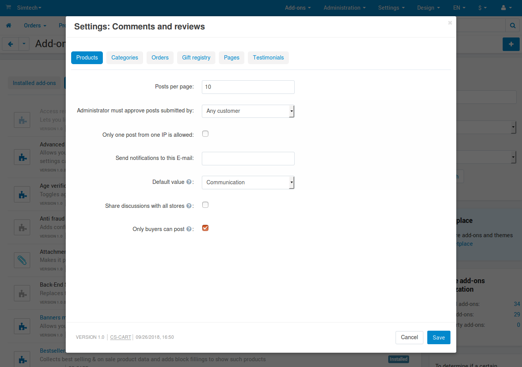Click the Send notifications E-mail field
The width and height of the screenshot is (522, 367).
coord(248,158)
